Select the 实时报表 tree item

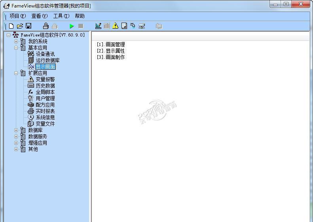click(x=46, y=111)
